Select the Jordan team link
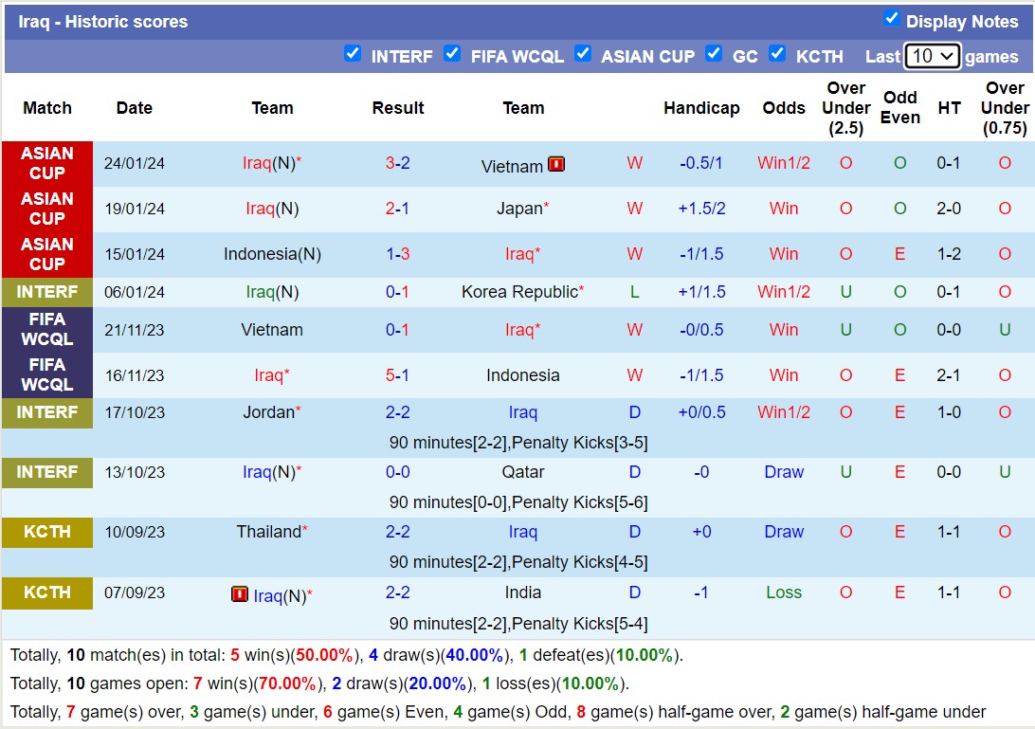This screenshot has height=729, width=1035. [269, 412]
